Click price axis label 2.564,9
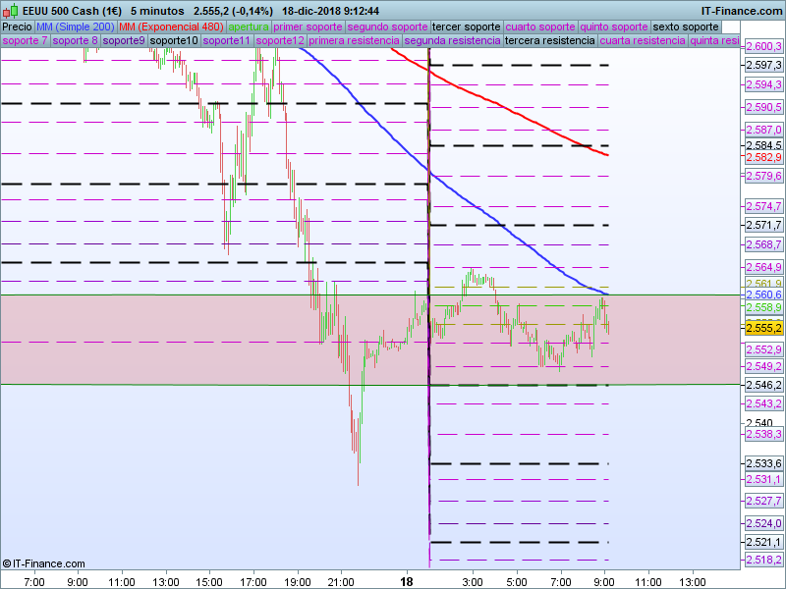 763,267
